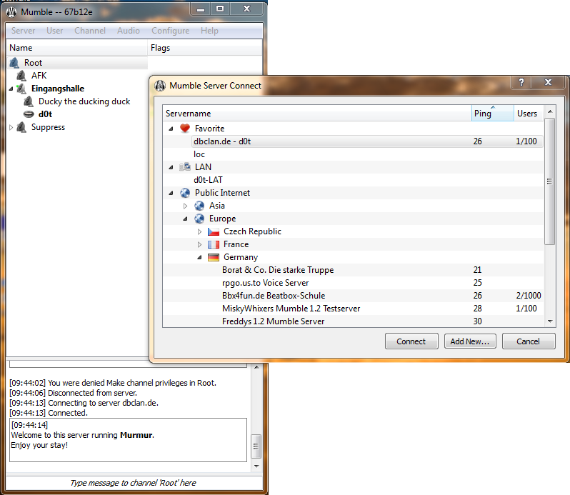Open the Configure menu
570x495 pixels.
171,31
